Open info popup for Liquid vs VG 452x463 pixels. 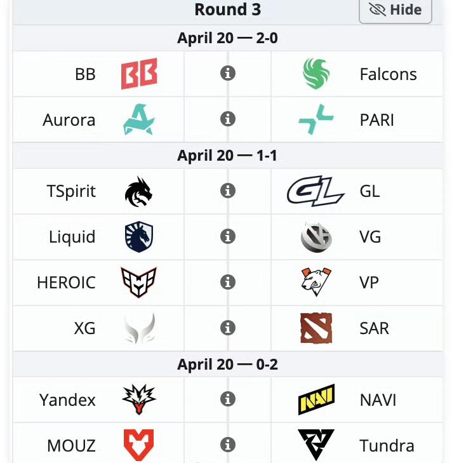pyautogui.click(x=228, y=236)
